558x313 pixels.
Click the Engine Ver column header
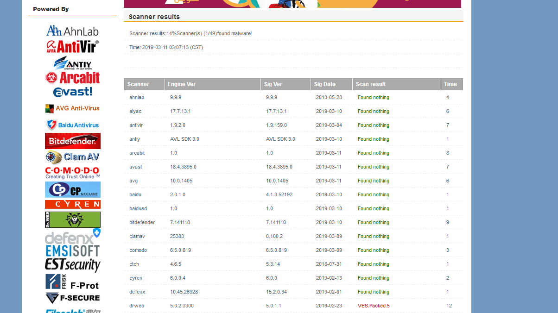click(x=212, y=84)
